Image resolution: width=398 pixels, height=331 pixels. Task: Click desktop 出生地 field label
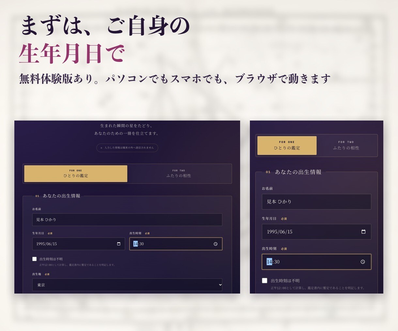[37, 274]
